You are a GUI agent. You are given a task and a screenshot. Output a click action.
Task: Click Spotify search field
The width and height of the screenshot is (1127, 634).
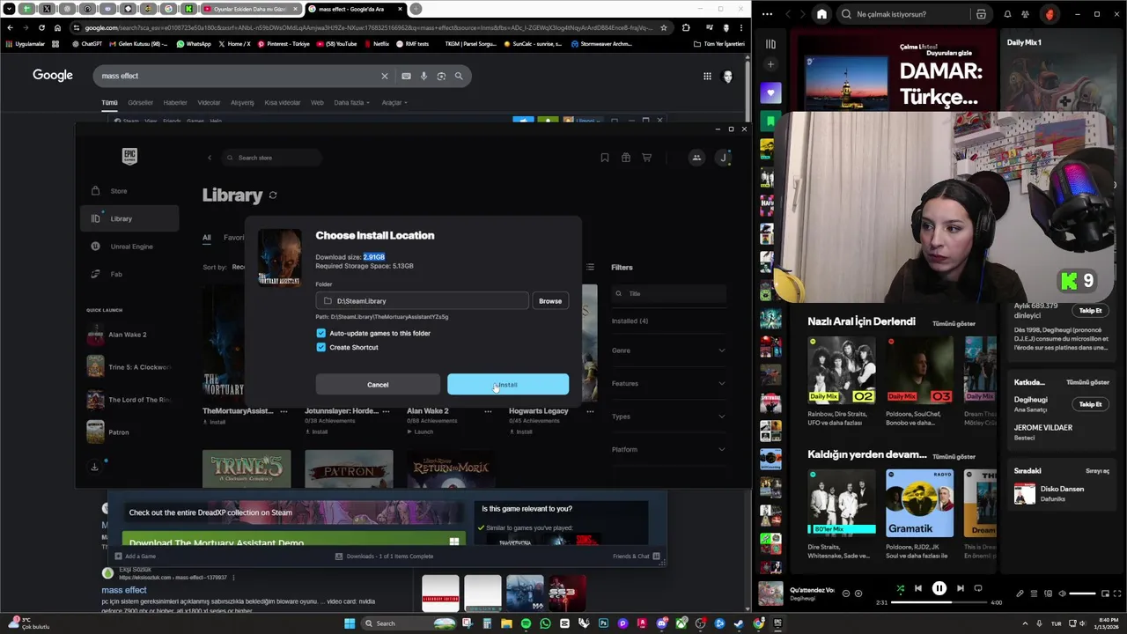click(907, 14)
